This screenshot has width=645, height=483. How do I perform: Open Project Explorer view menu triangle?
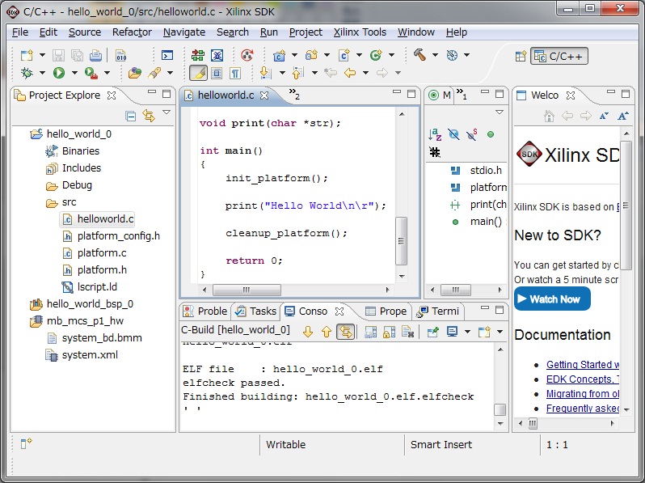point(167,112)
